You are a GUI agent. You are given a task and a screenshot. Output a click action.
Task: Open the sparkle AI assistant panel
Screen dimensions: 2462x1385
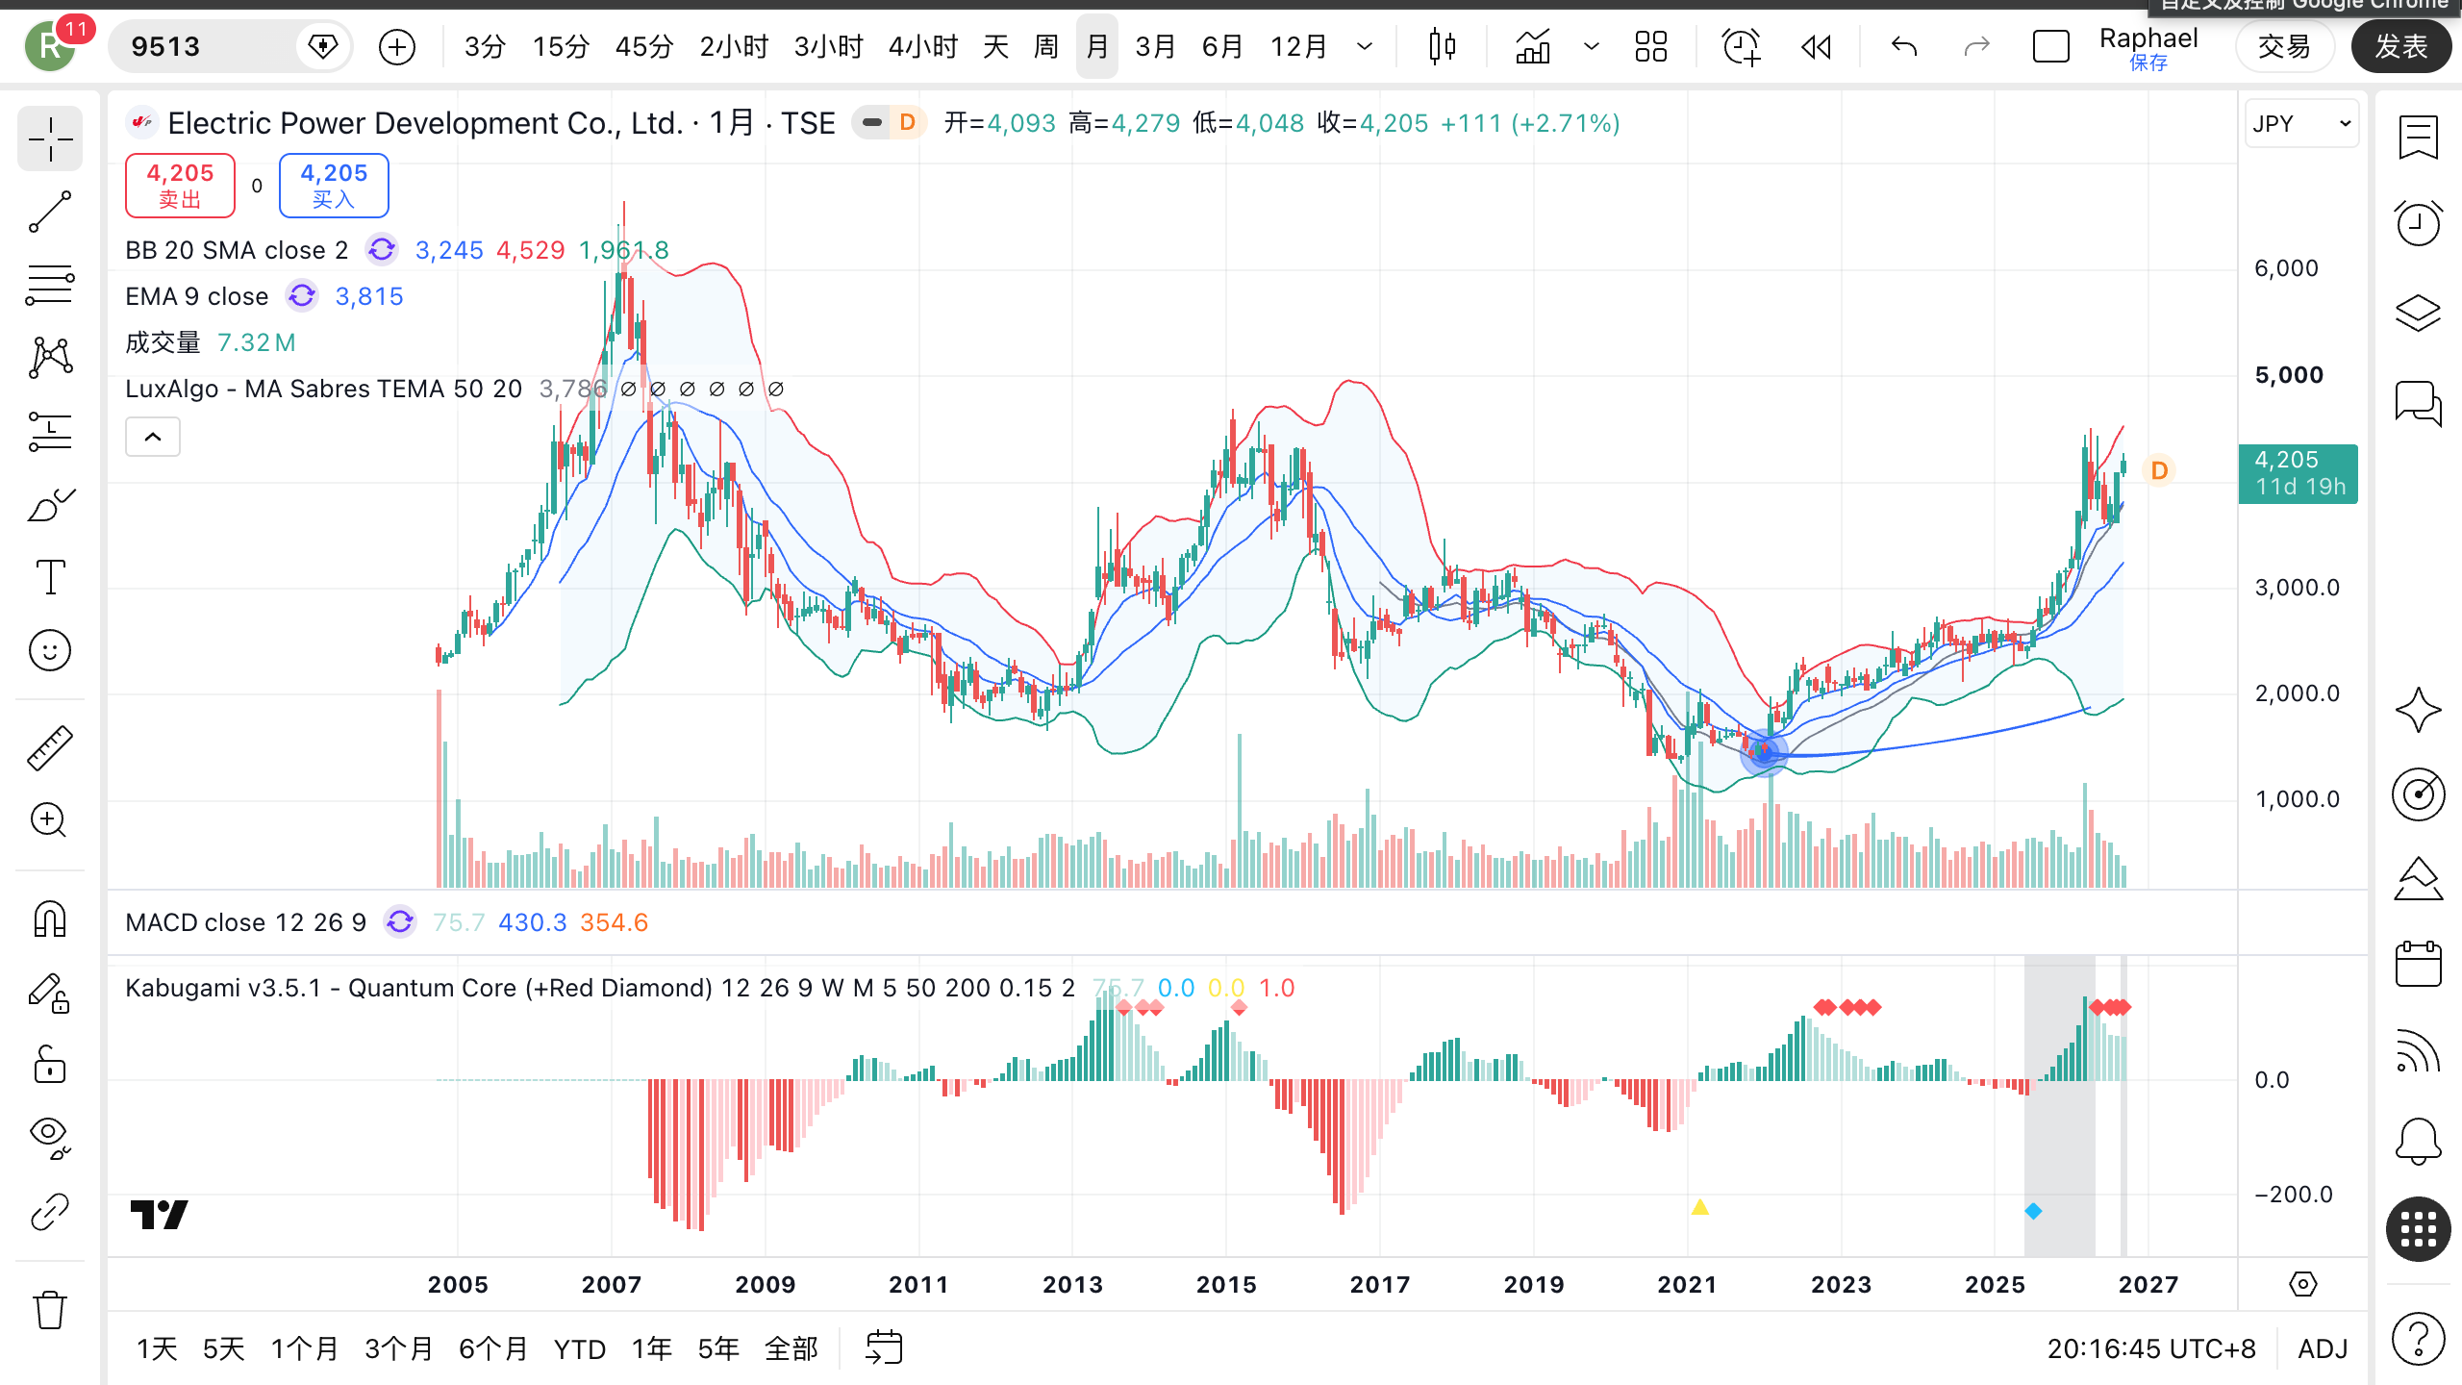click(x=2418, y=710)
